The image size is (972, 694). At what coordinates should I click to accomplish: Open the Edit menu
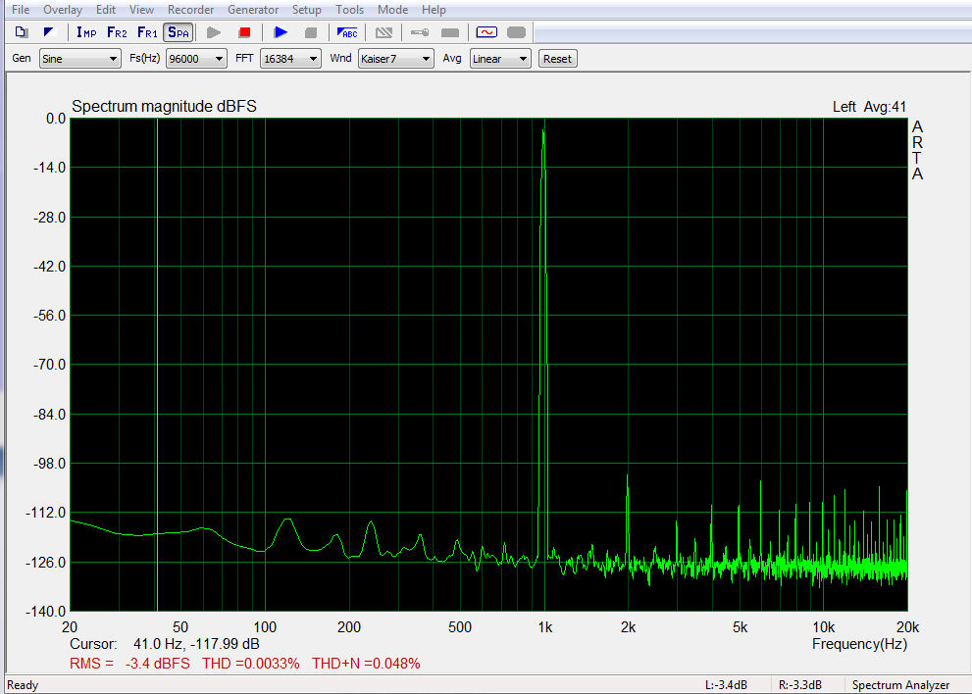click(x=106, y=10)
